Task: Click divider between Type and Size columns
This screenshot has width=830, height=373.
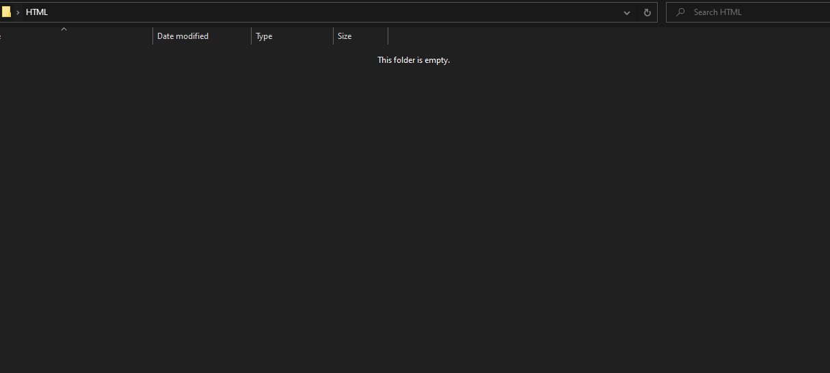Action: 333,36
